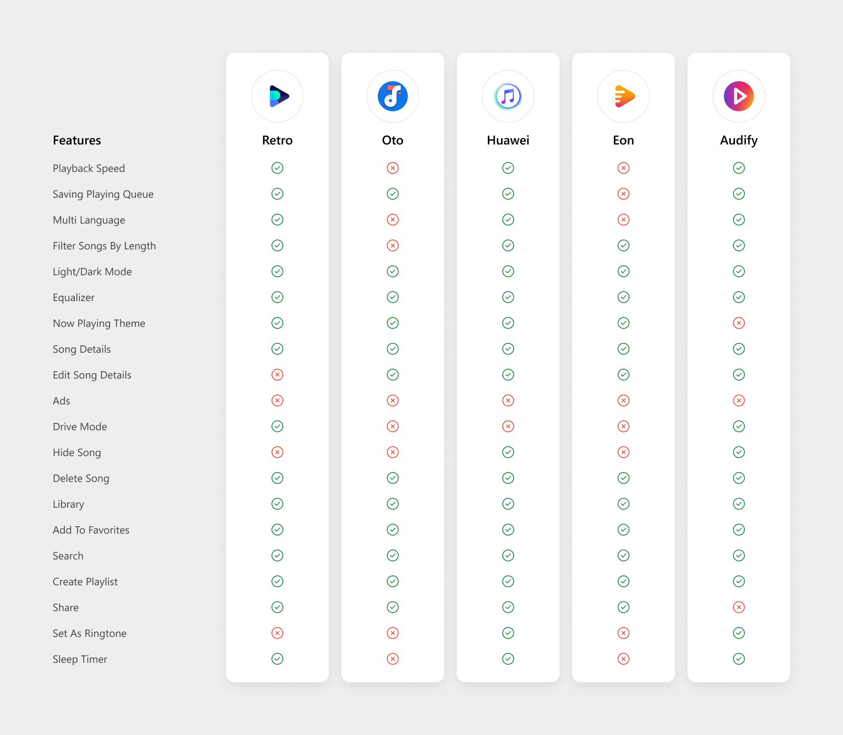Click the Audify app logo
This screenshot has height=735, width=843.
point(739,96)
